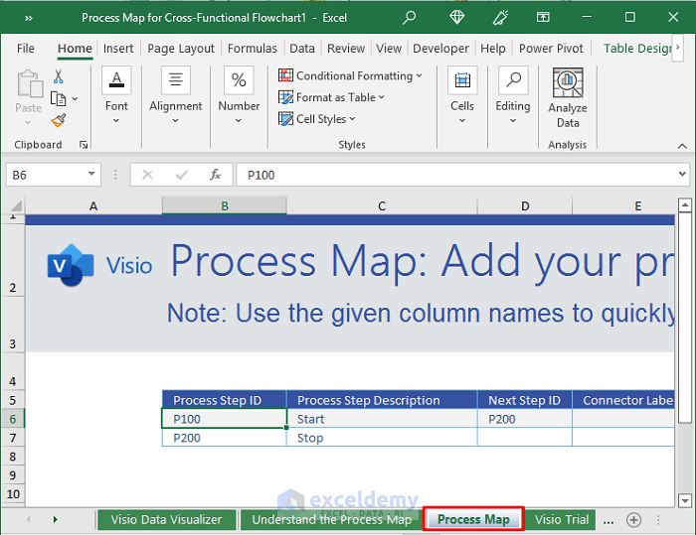The width and height of the screenshot is (696, 535).
Task: Open Paste options dropdown arrow
Action: [x=28, y=122]
